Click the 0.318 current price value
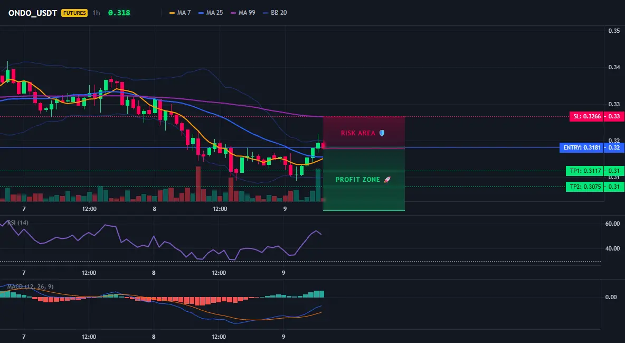Viewport: 625px width, 343px height. [119, 13]
